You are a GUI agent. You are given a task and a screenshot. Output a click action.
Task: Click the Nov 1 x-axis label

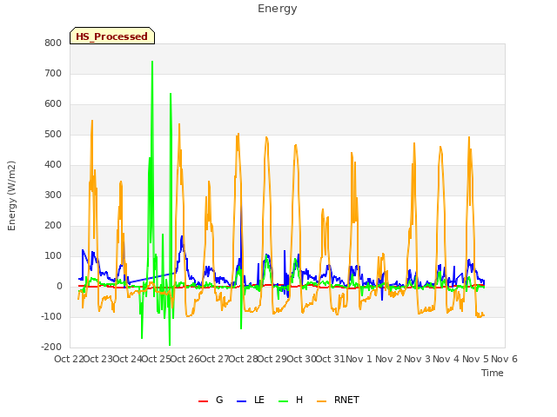[359, 359]
